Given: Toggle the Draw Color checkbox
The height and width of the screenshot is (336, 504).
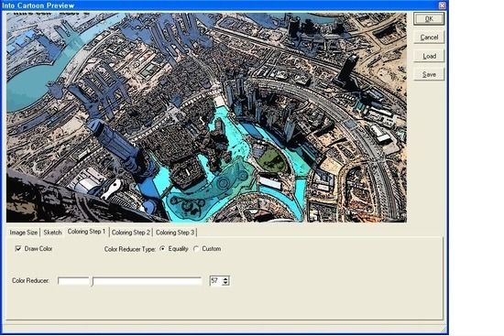Looking at the screenshot, I should point(18,249).
